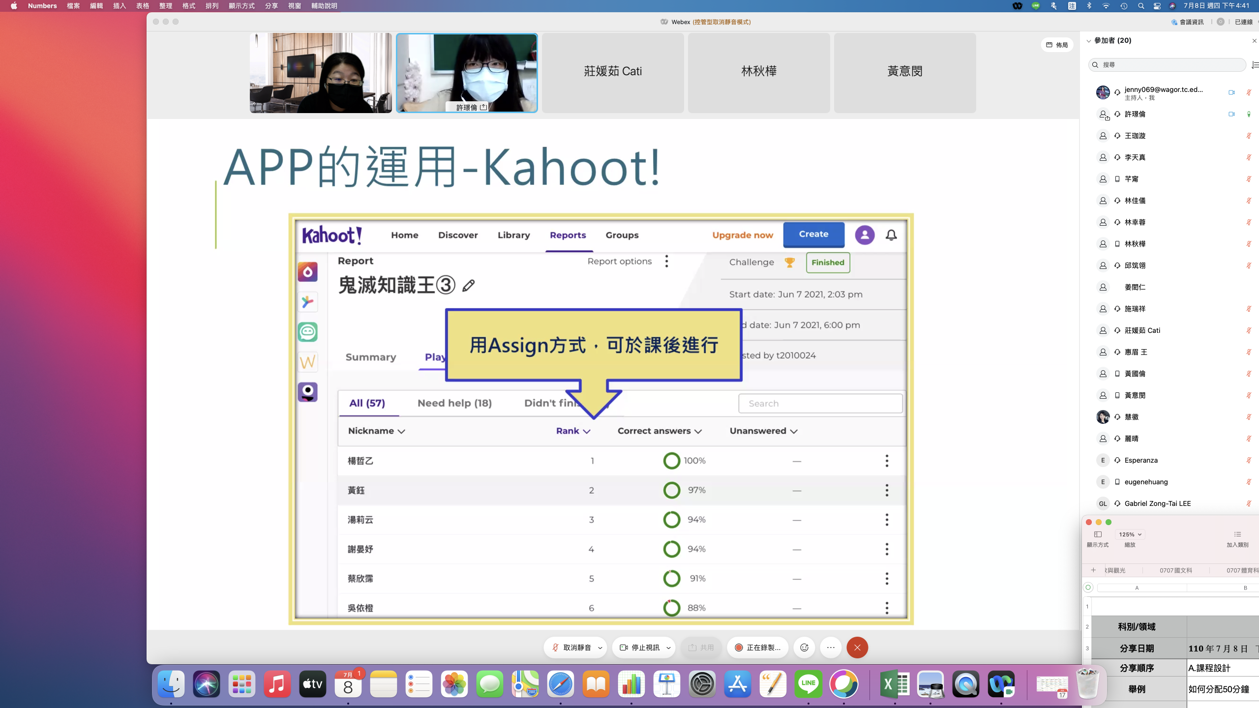Open more options ellipsis in Webex toolbar
Image resolution: width=1259 pixels, height=708 pixels.
pyautogui.click(x=831, y=648)
